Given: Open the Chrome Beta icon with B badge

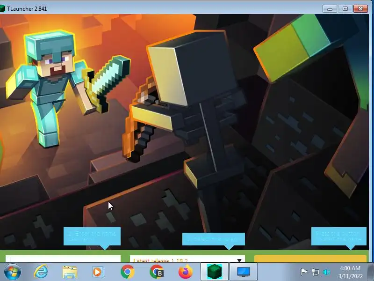Looking at the screenshot, I should click(157, 272).
